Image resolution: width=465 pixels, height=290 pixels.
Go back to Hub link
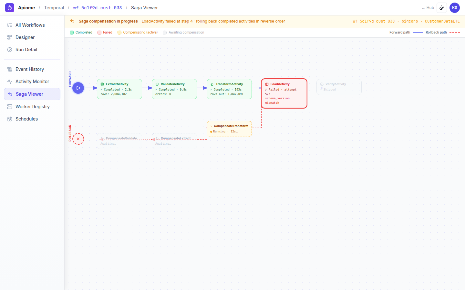(428, 8)
